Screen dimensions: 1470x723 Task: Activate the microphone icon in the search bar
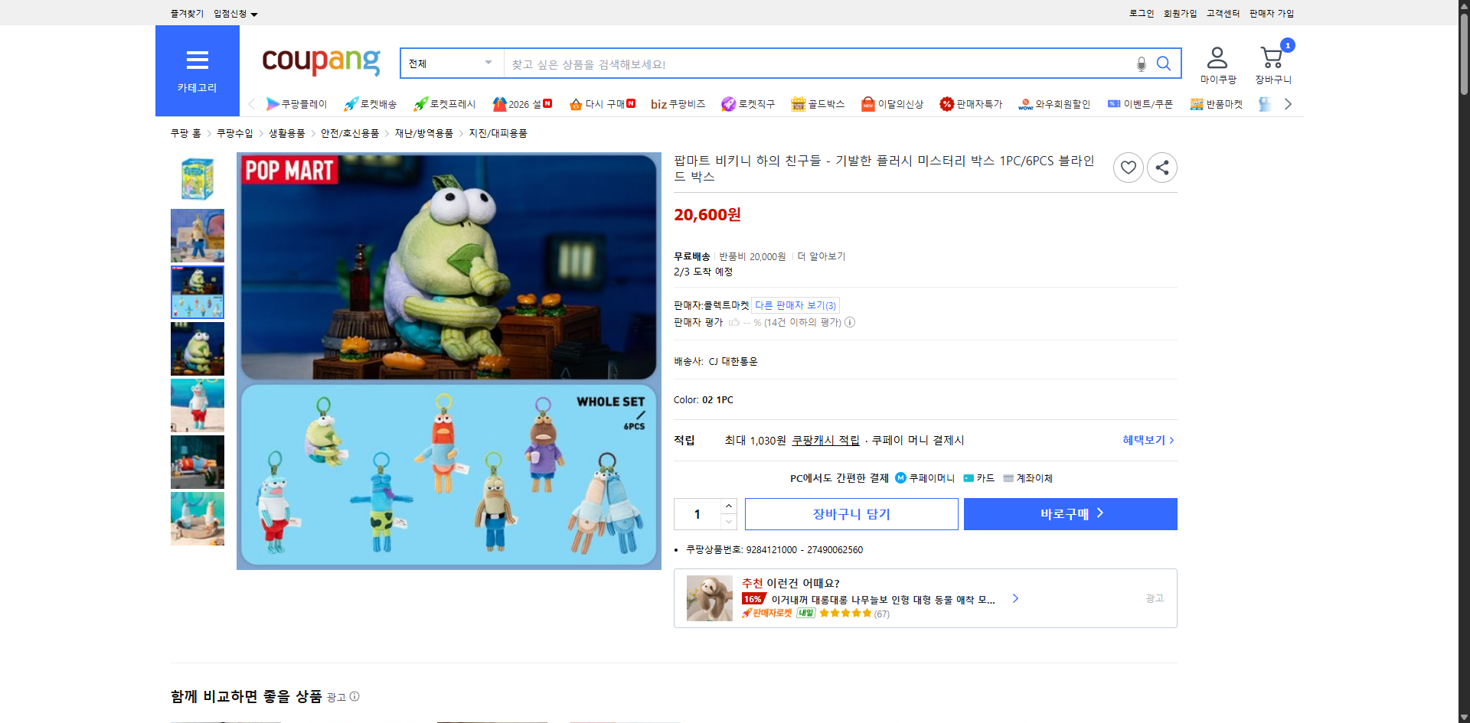[1141, 64]
